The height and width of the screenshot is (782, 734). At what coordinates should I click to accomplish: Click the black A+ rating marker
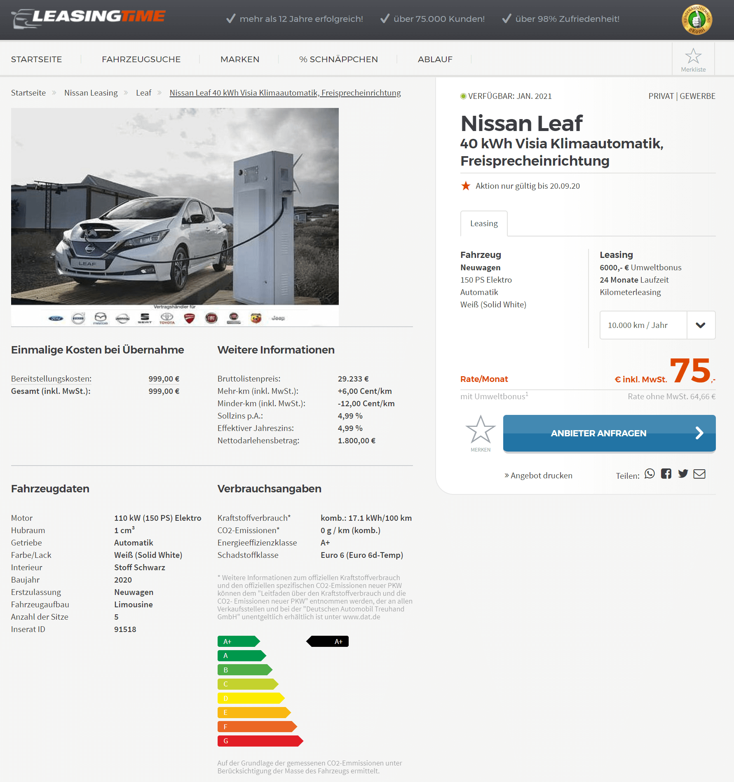click(328, 642)
